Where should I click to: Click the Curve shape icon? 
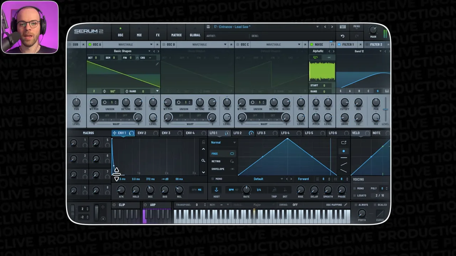coord(380,213)
